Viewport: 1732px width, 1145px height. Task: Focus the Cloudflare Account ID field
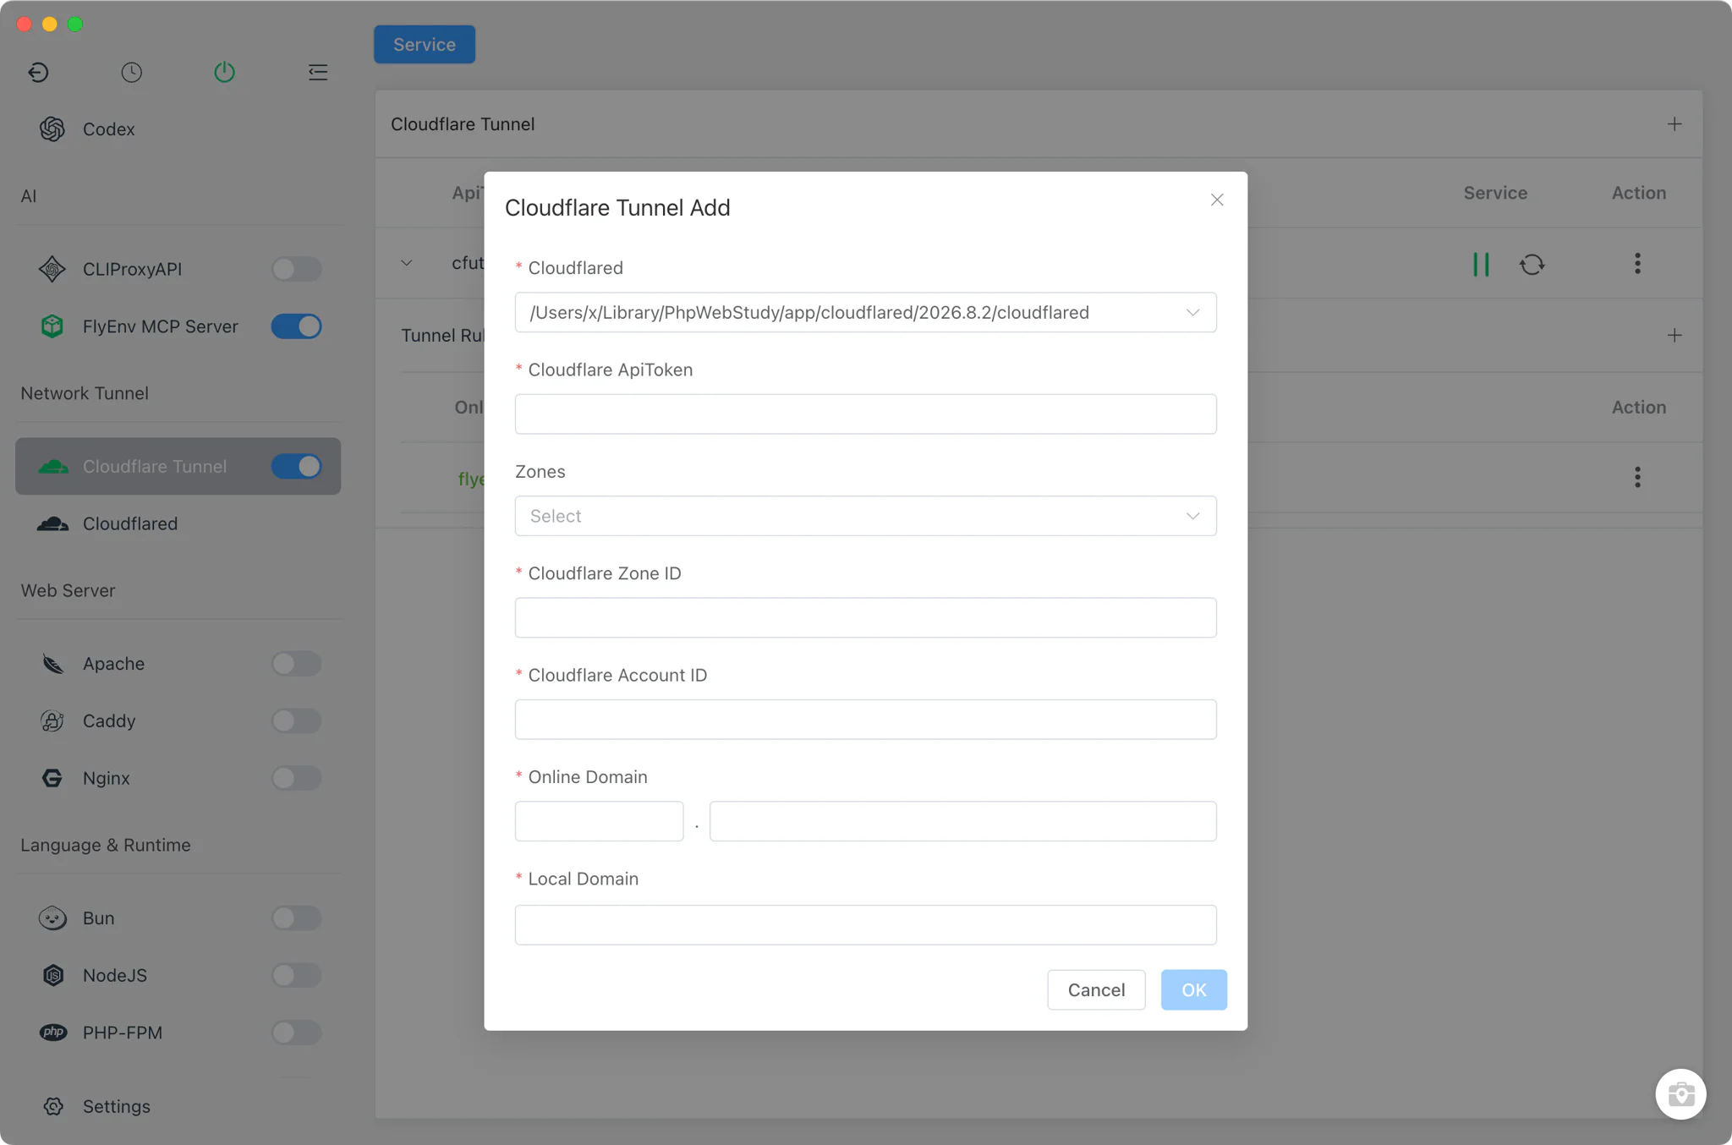(x=865, y=720)
